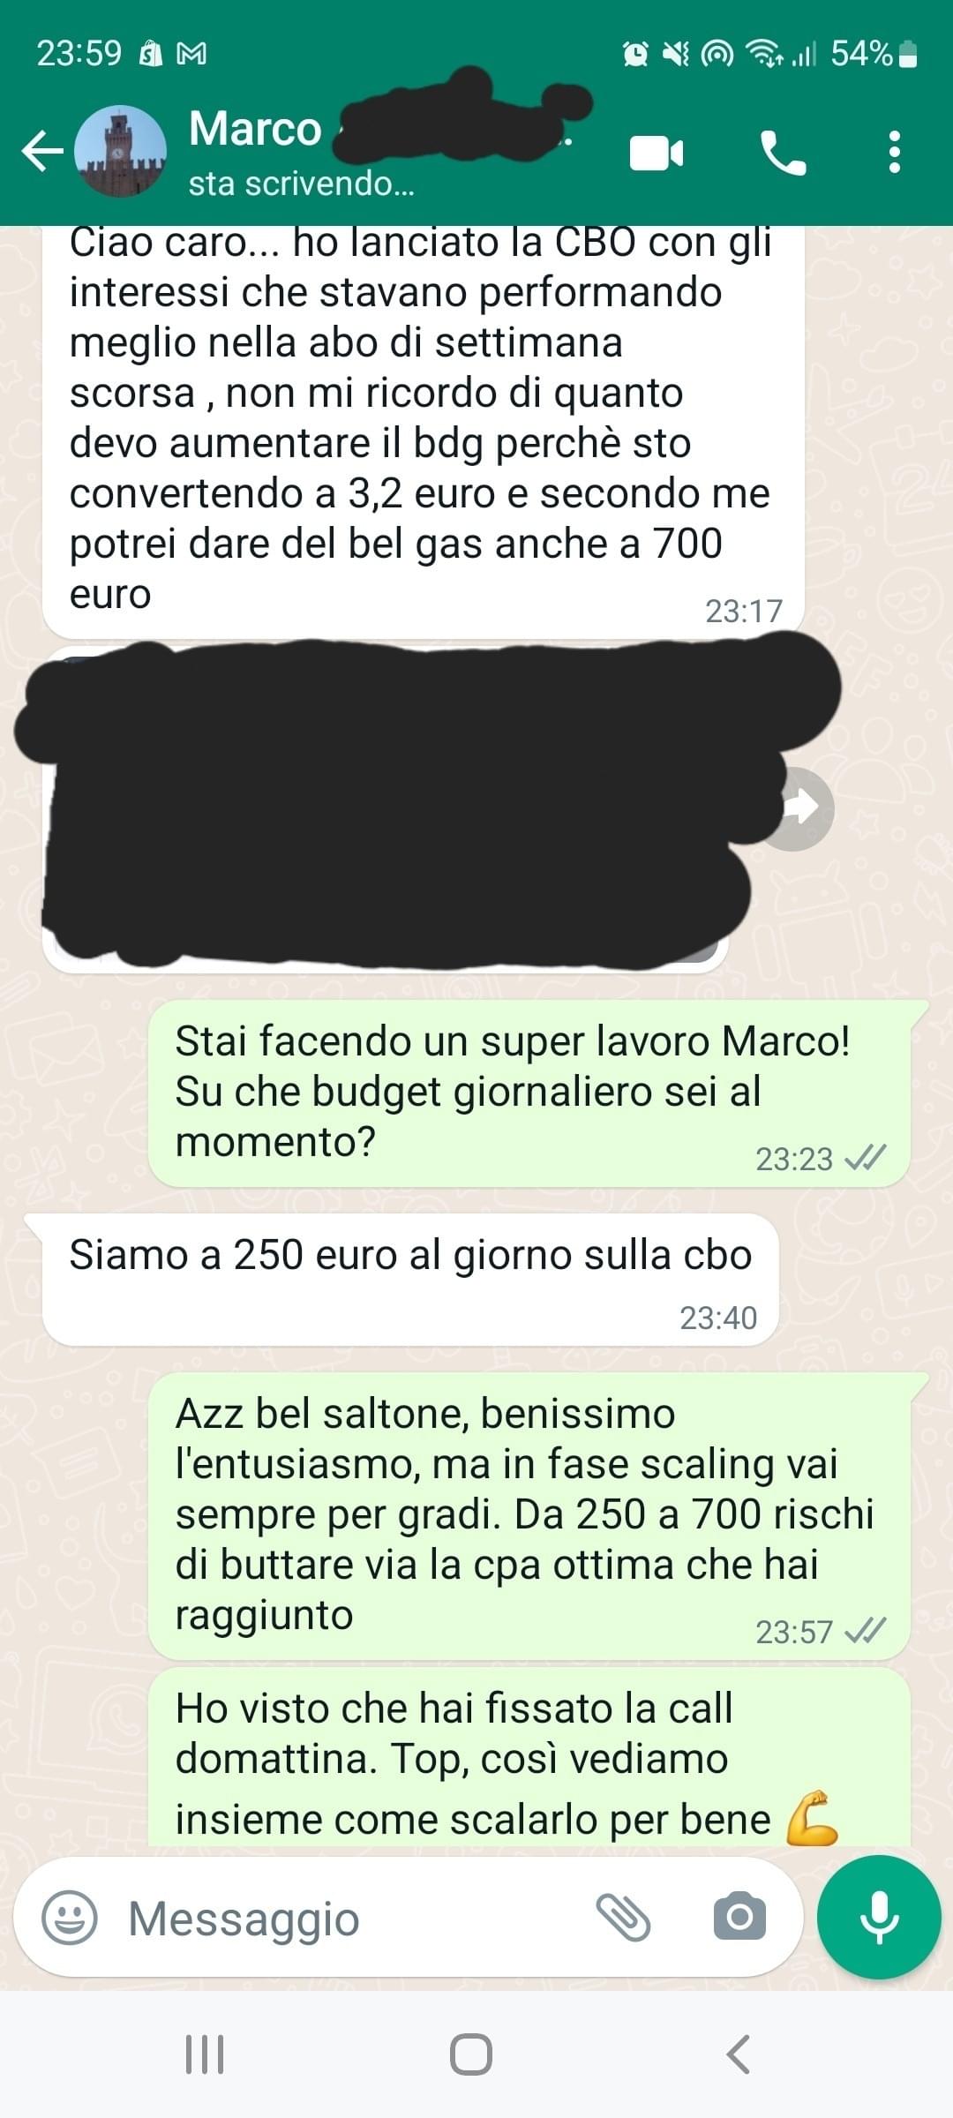Open the emoji picker
This screenshot has width=953, height=2118.
[70, 1918]
